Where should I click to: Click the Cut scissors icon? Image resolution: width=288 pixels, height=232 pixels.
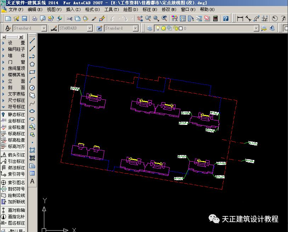point(69,18)
